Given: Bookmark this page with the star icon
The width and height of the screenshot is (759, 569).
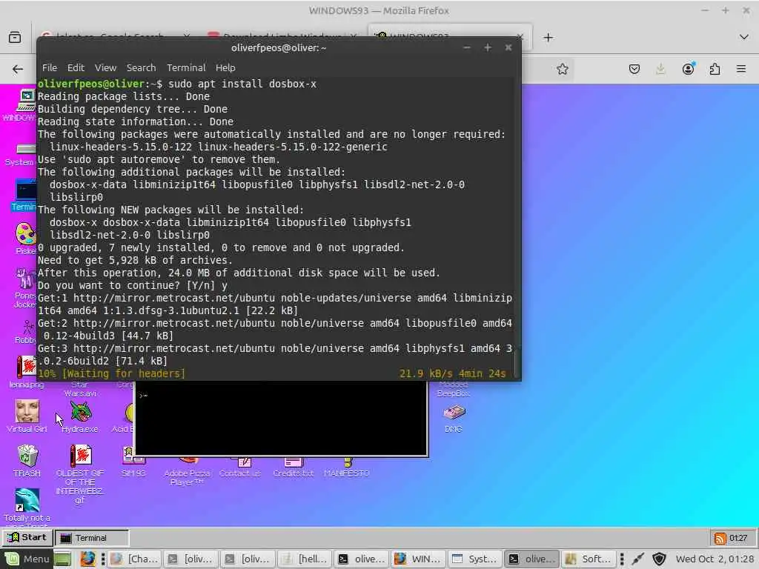Looking at the screenshot, I should pyautogui.click(x=562, y=69).
